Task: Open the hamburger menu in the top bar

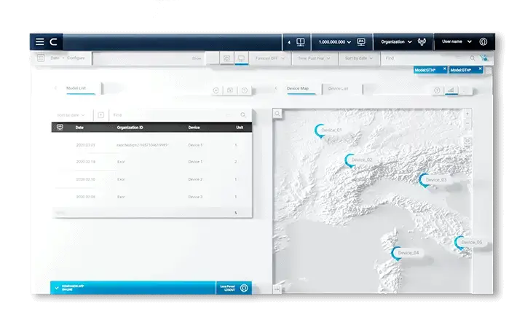Action: click(x=40, y=42)
